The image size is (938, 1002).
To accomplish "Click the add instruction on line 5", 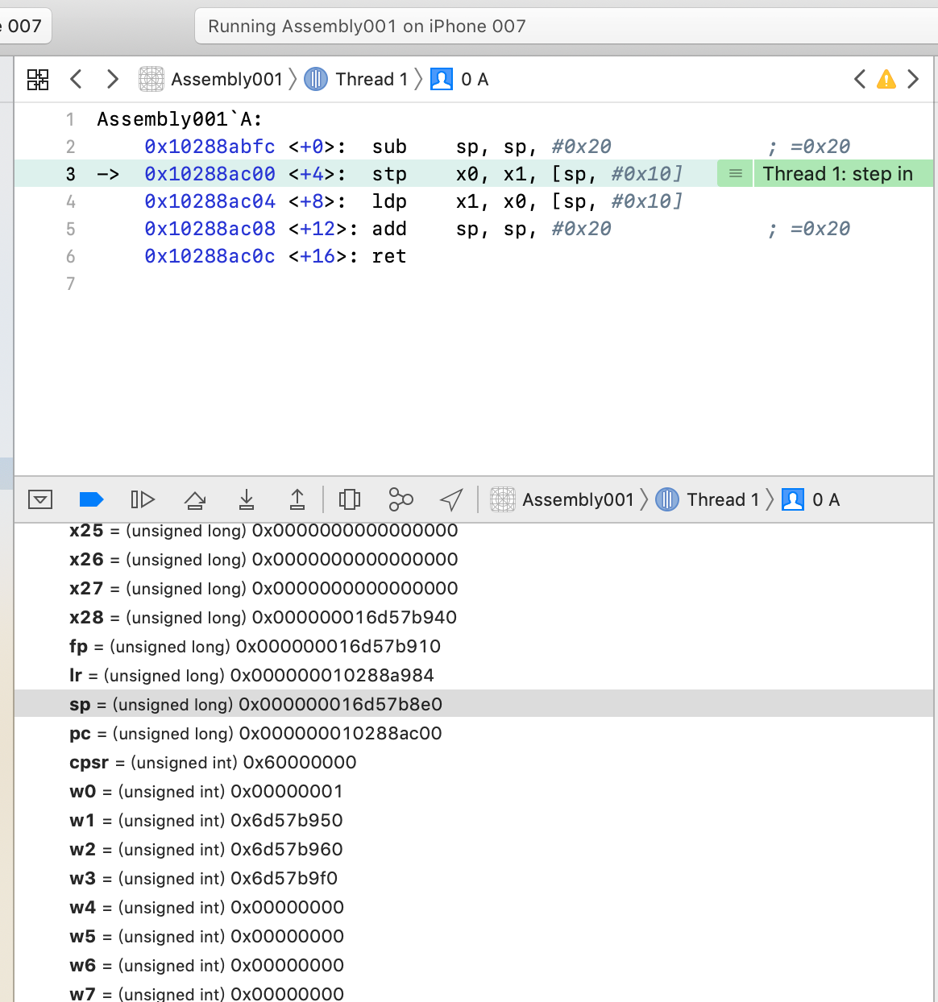I will click(x=389, y=229).
